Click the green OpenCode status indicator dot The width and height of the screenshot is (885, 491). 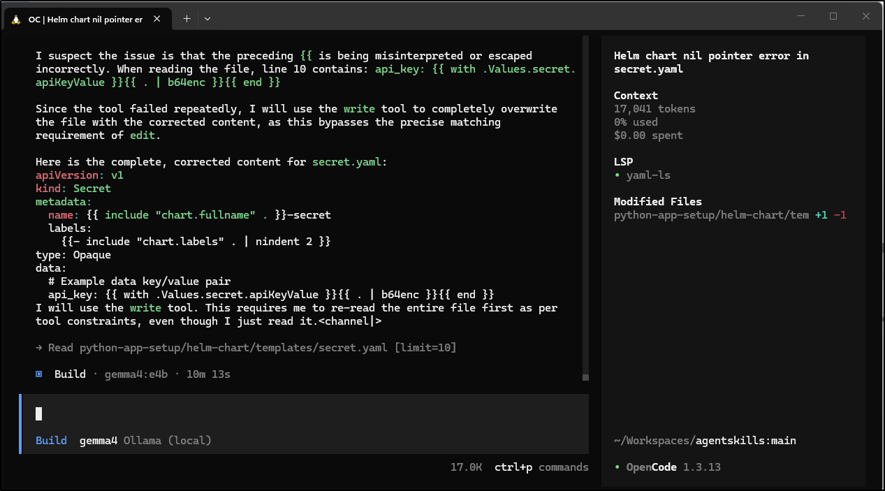point(617,467)
